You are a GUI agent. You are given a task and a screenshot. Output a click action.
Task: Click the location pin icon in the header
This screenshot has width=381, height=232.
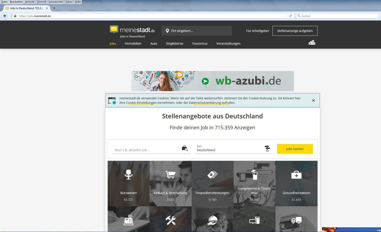pos(167,31)
